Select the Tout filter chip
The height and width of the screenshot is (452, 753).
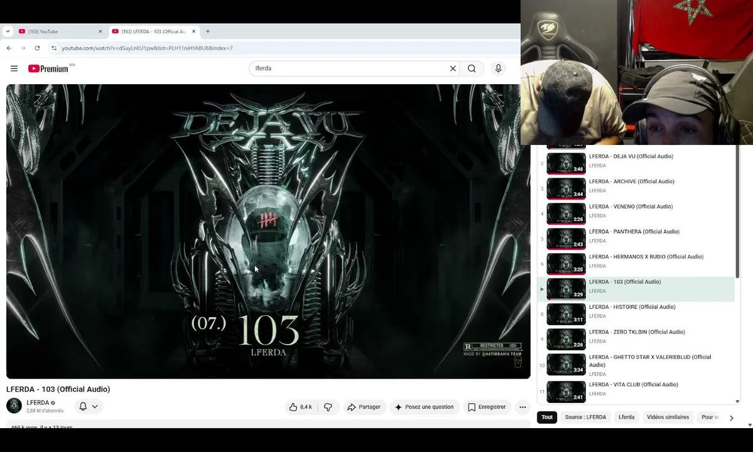[547, 417]
